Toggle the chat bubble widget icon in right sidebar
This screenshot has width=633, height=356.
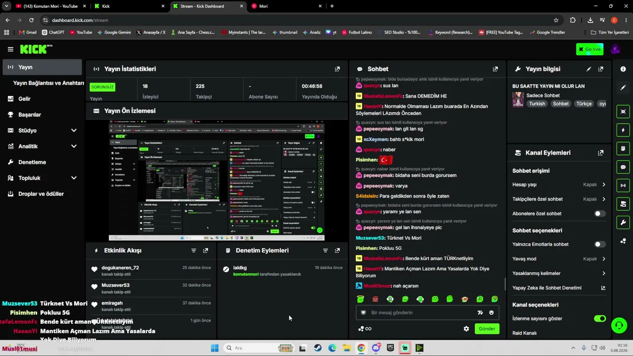[623, 167]
